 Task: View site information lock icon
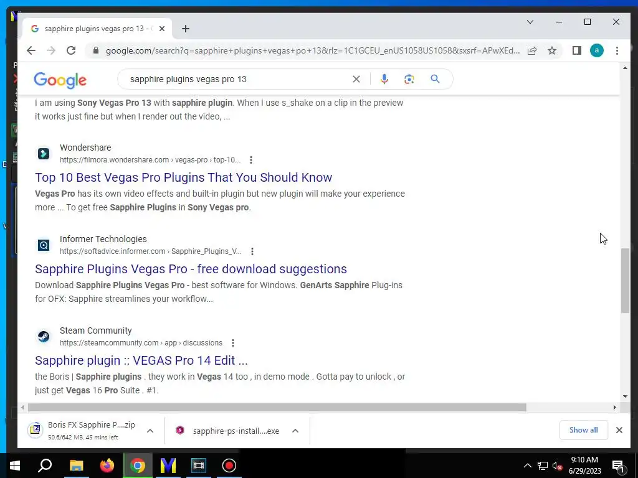(x=96, y=50)
